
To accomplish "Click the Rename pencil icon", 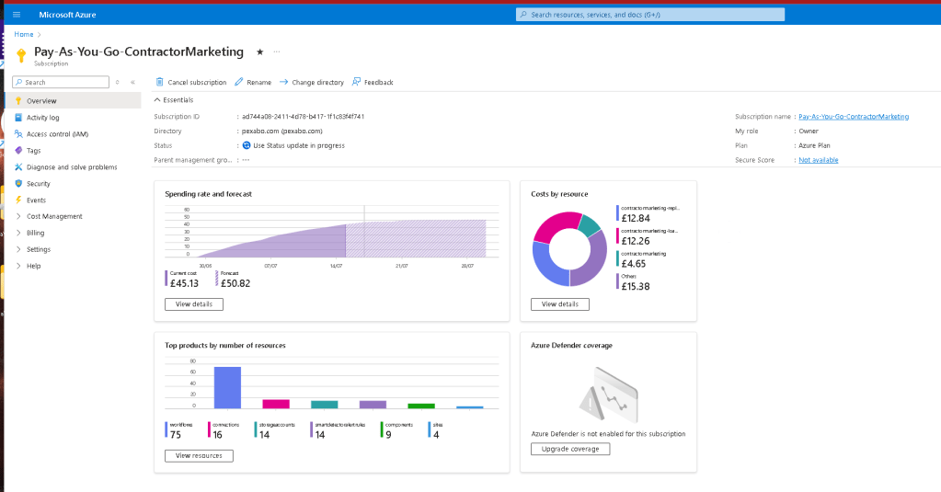I will 239,82.
